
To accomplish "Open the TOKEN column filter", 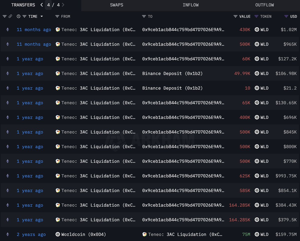I will click(256, 16).
